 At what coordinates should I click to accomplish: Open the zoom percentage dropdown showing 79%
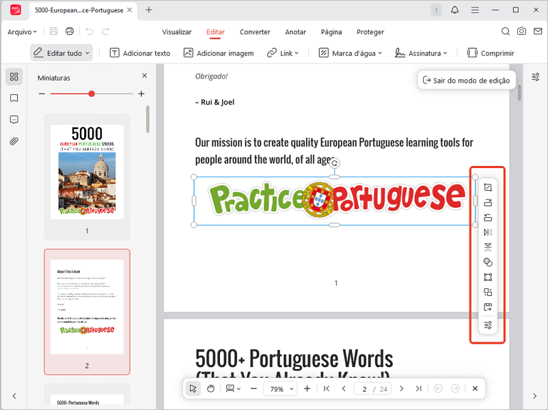pyautogui.click(x=279, y=388)
